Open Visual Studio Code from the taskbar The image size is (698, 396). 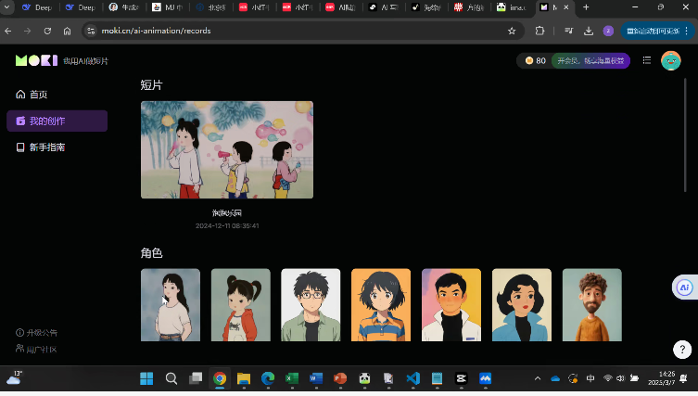click(412, 378)
